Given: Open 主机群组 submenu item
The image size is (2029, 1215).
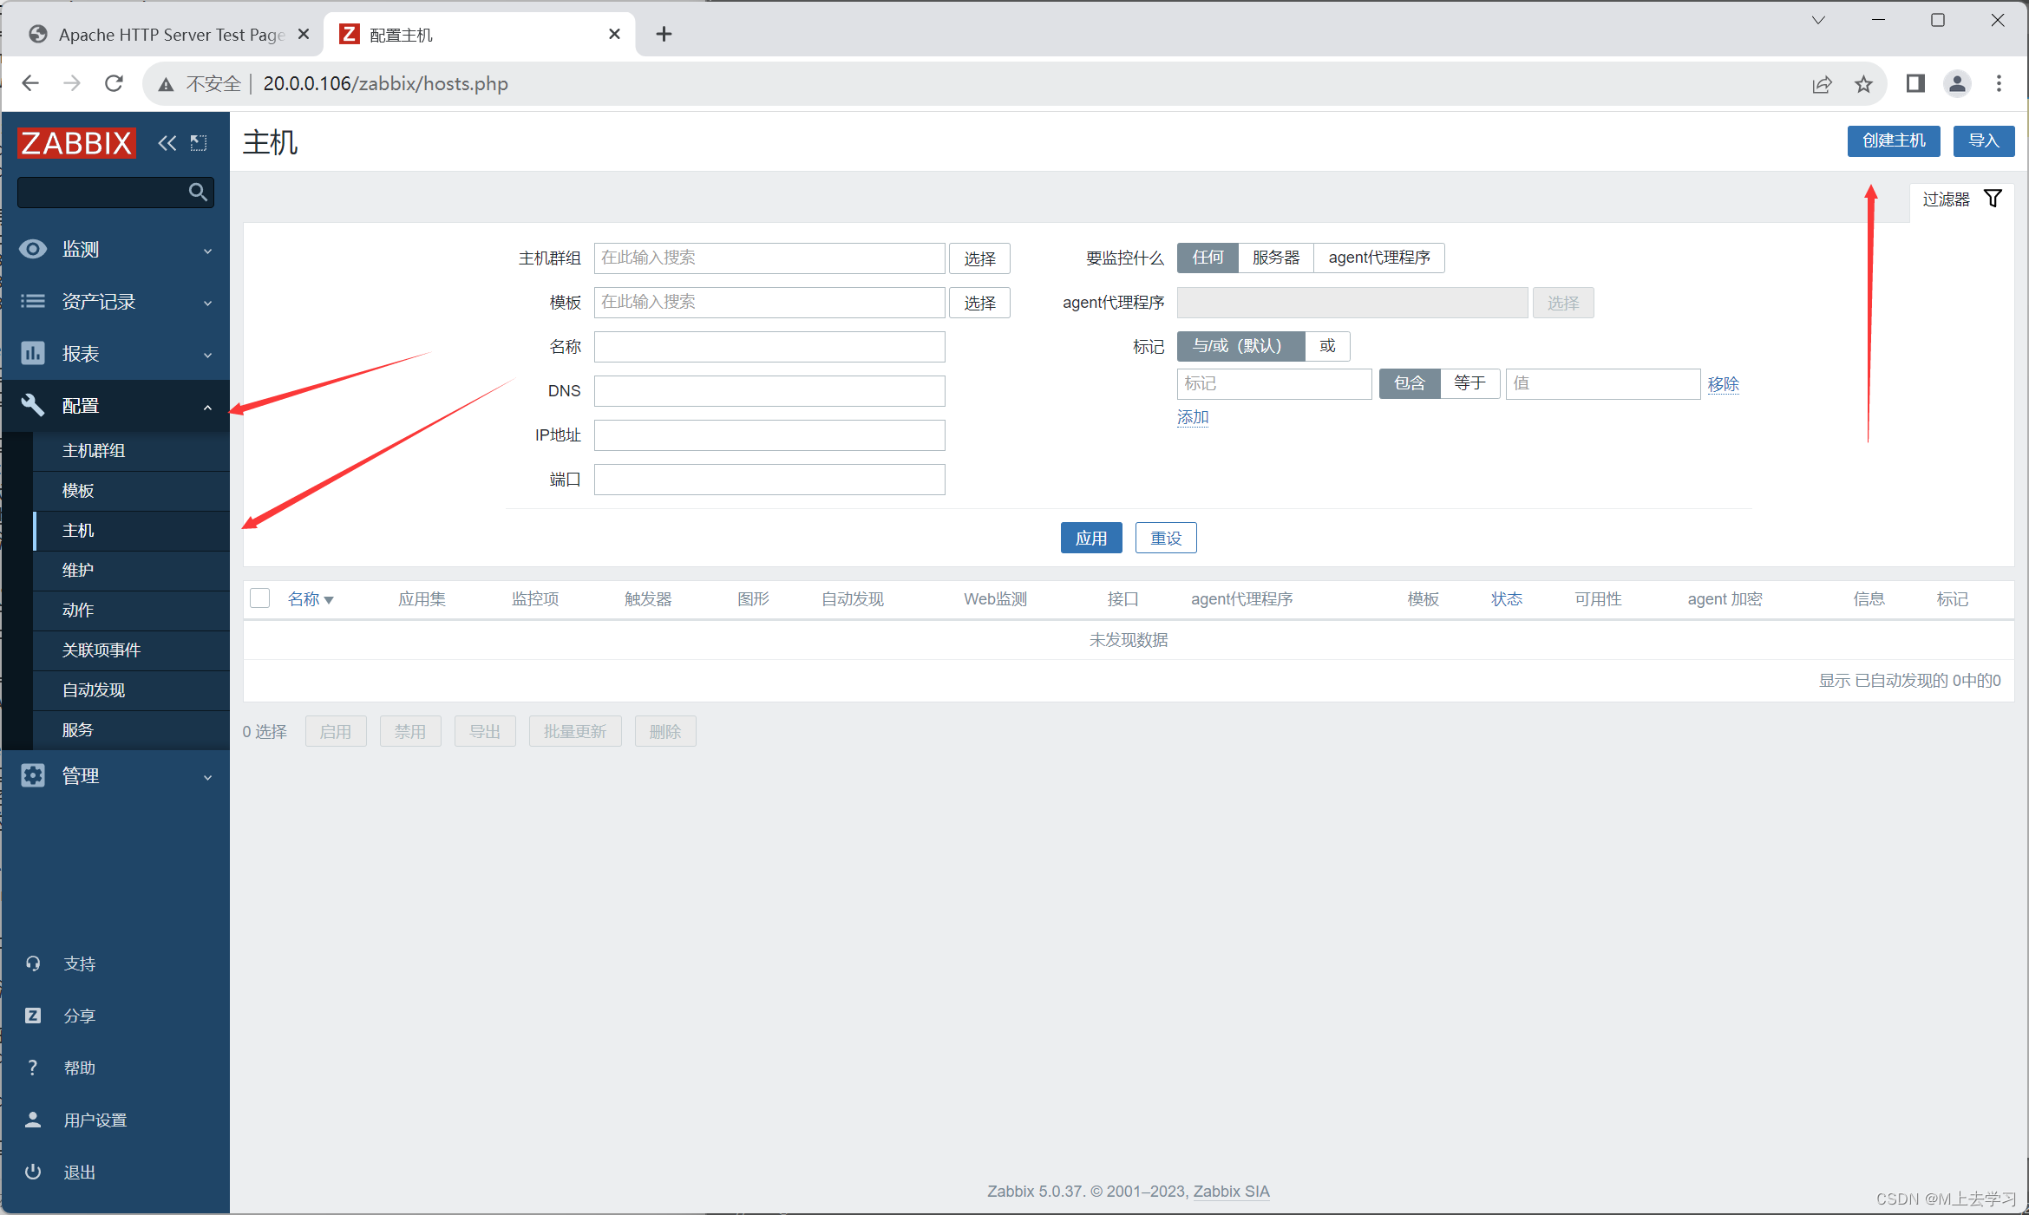Looking at the screenshot, I should [x=131, y=450].
